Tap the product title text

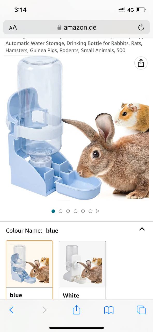tap(74, 47)
